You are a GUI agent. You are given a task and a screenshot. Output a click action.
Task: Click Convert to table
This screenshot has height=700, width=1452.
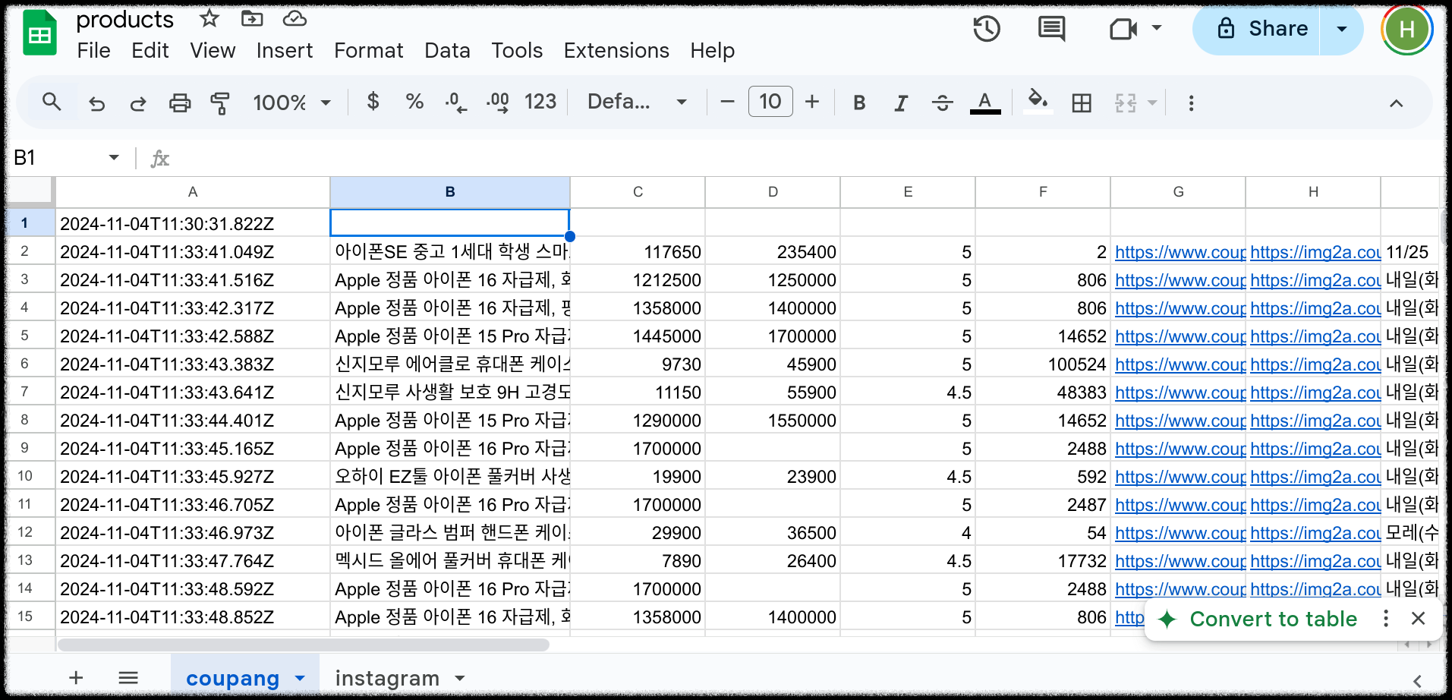pos(1273,619)
